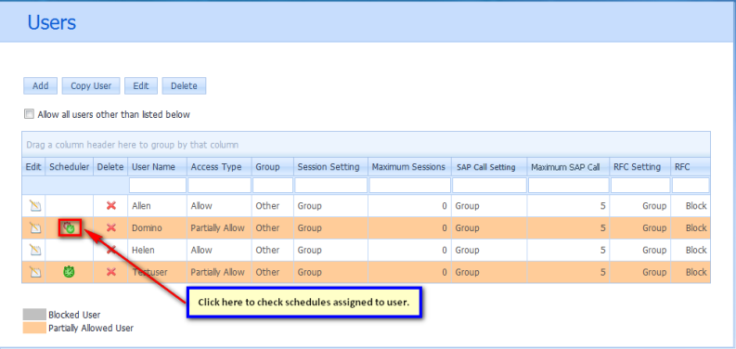This screenshot has width=736, height=349.
Task: Focus the User Name filter field
Action: coord(158,185)
